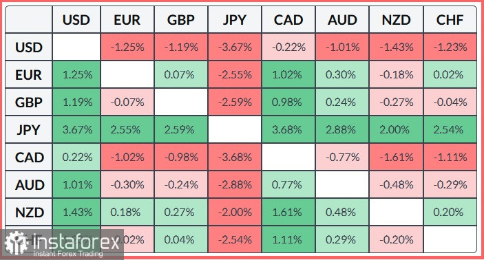Click the CAD row header
The width and height of the screenshot is (484, 260).
pos(29,158)
